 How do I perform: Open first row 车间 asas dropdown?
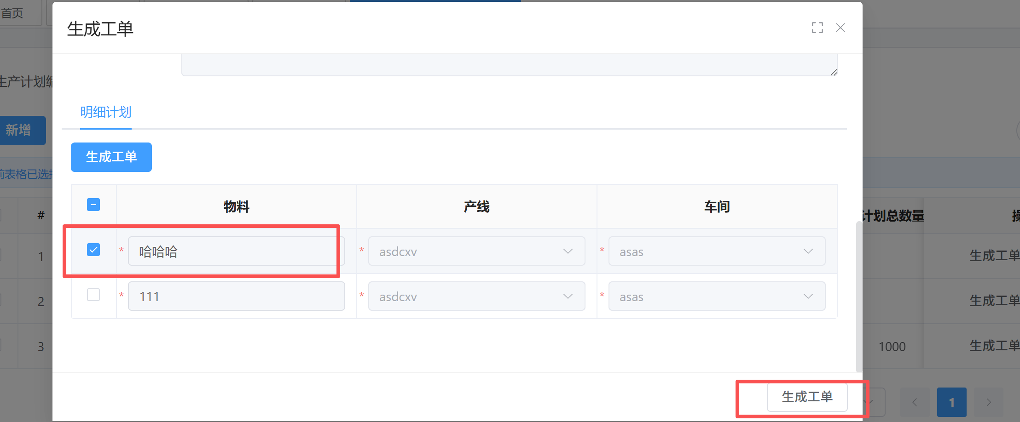click(716, 251)
